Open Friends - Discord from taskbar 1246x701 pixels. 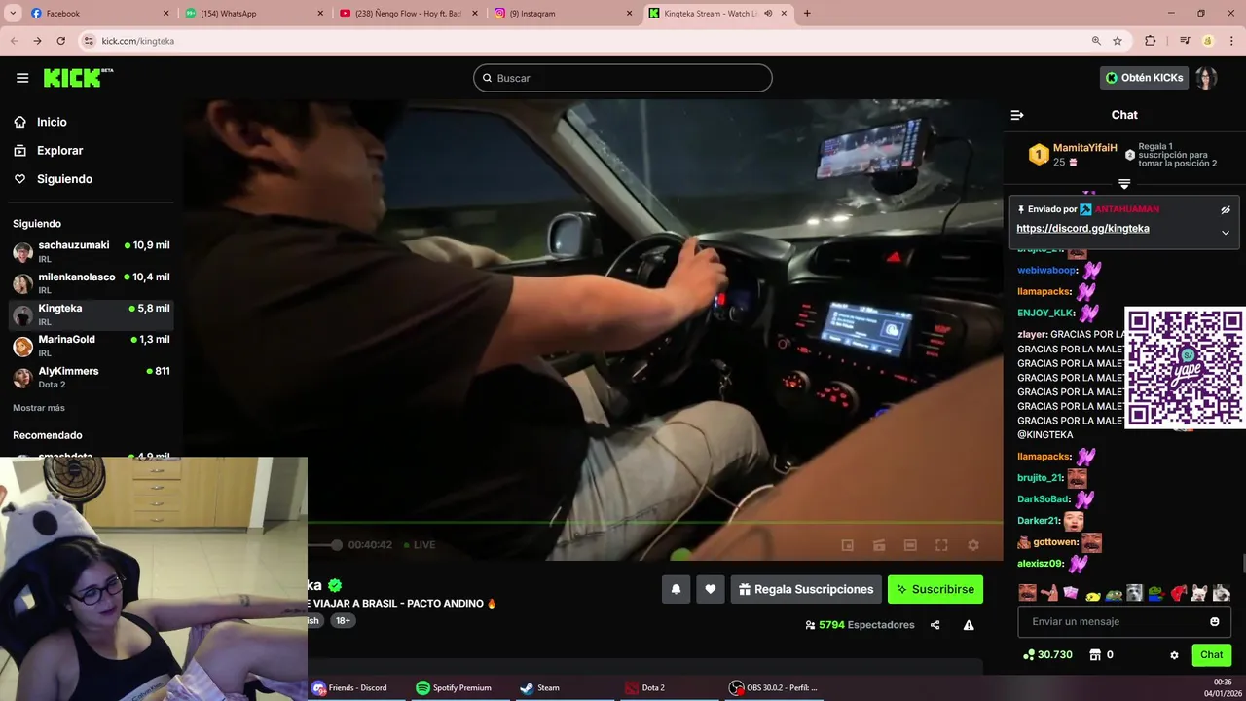[349, 687]
